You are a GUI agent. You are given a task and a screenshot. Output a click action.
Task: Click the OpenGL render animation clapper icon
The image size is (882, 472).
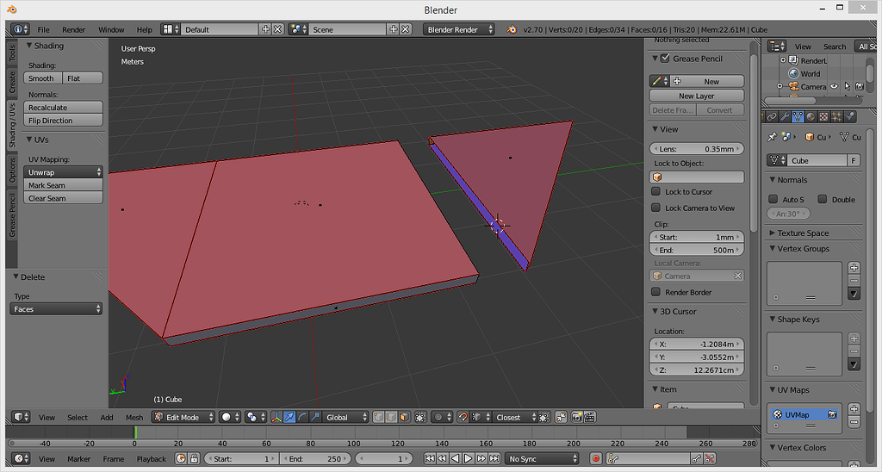coord(589,417)
